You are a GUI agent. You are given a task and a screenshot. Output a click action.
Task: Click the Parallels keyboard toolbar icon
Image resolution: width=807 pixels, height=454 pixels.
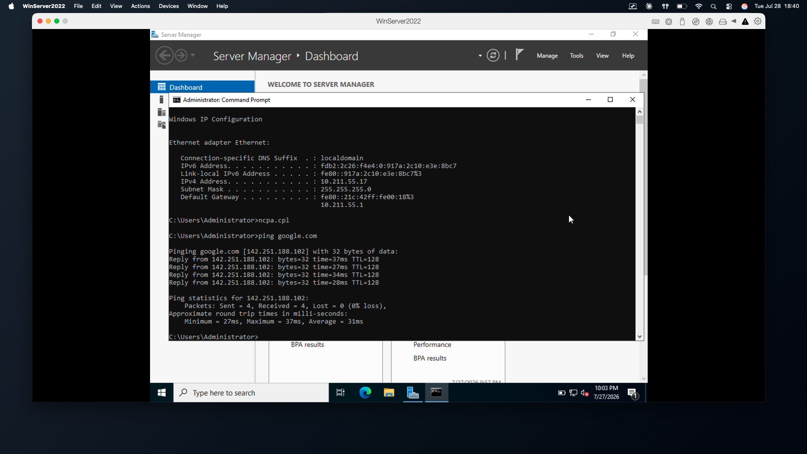(x=655, y=21)
